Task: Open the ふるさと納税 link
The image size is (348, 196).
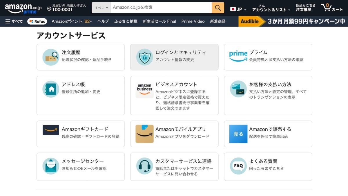Action: (126, 21)
